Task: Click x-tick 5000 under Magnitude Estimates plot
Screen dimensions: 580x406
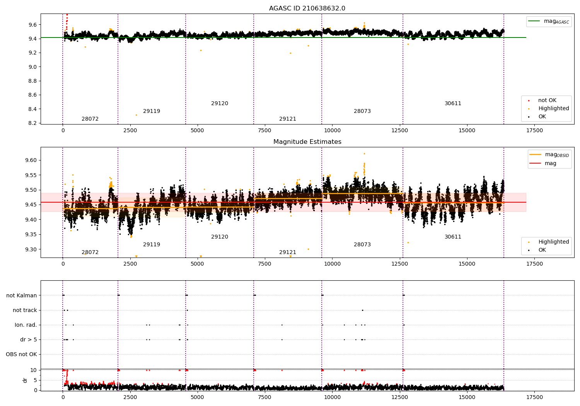Action: coord(198,264)
